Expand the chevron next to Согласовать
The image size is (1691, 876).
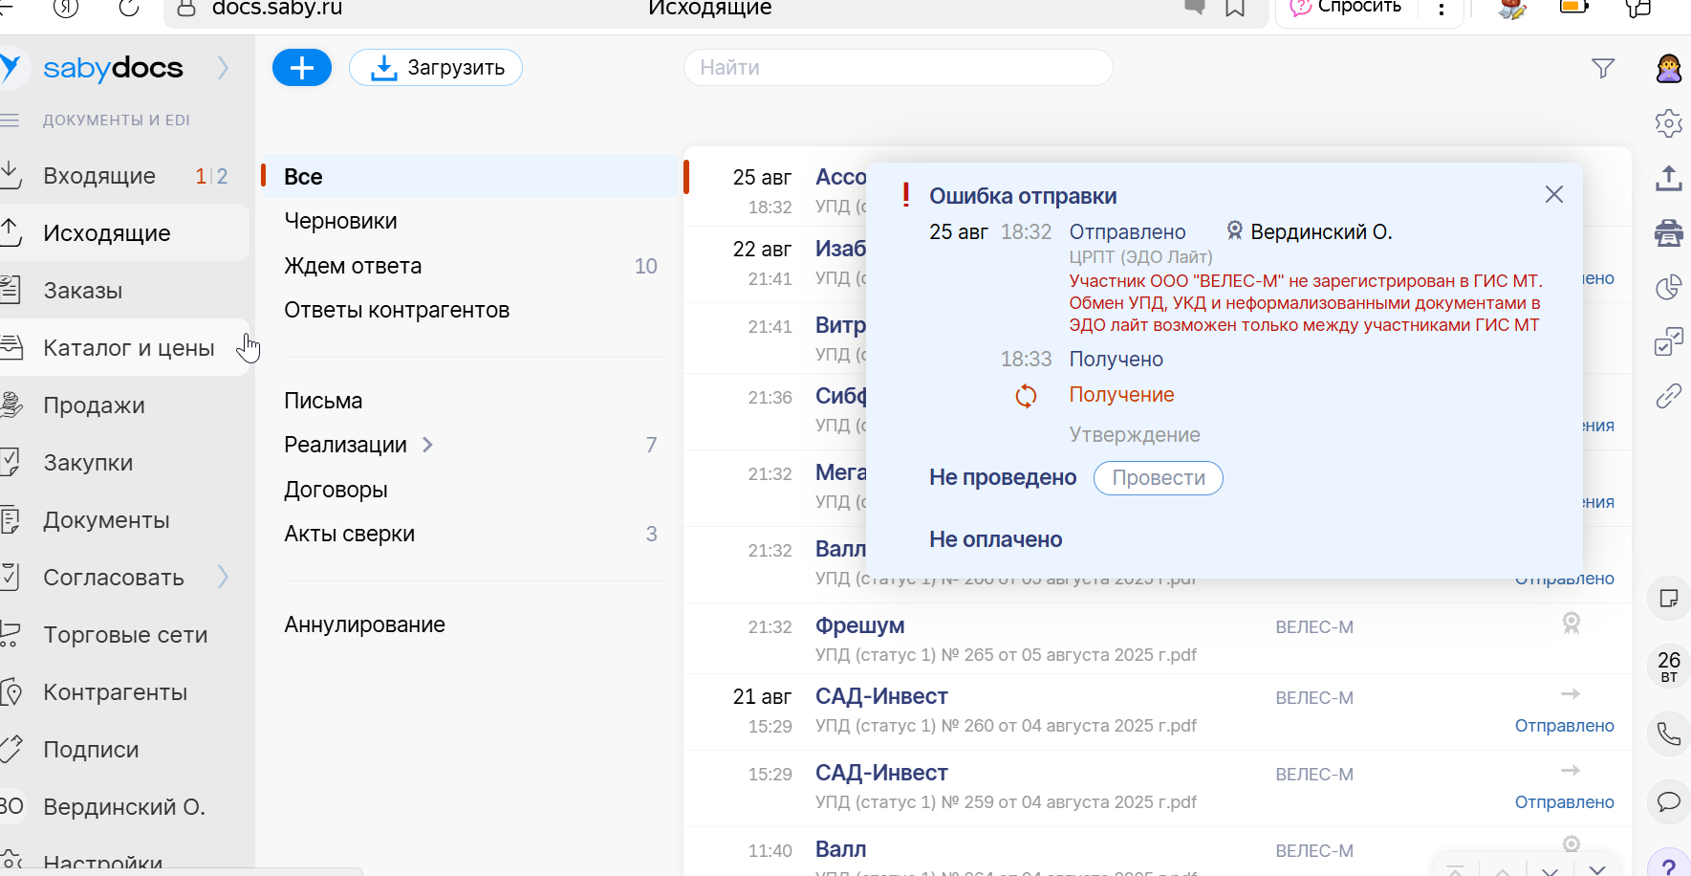click(x=223, y=577)
